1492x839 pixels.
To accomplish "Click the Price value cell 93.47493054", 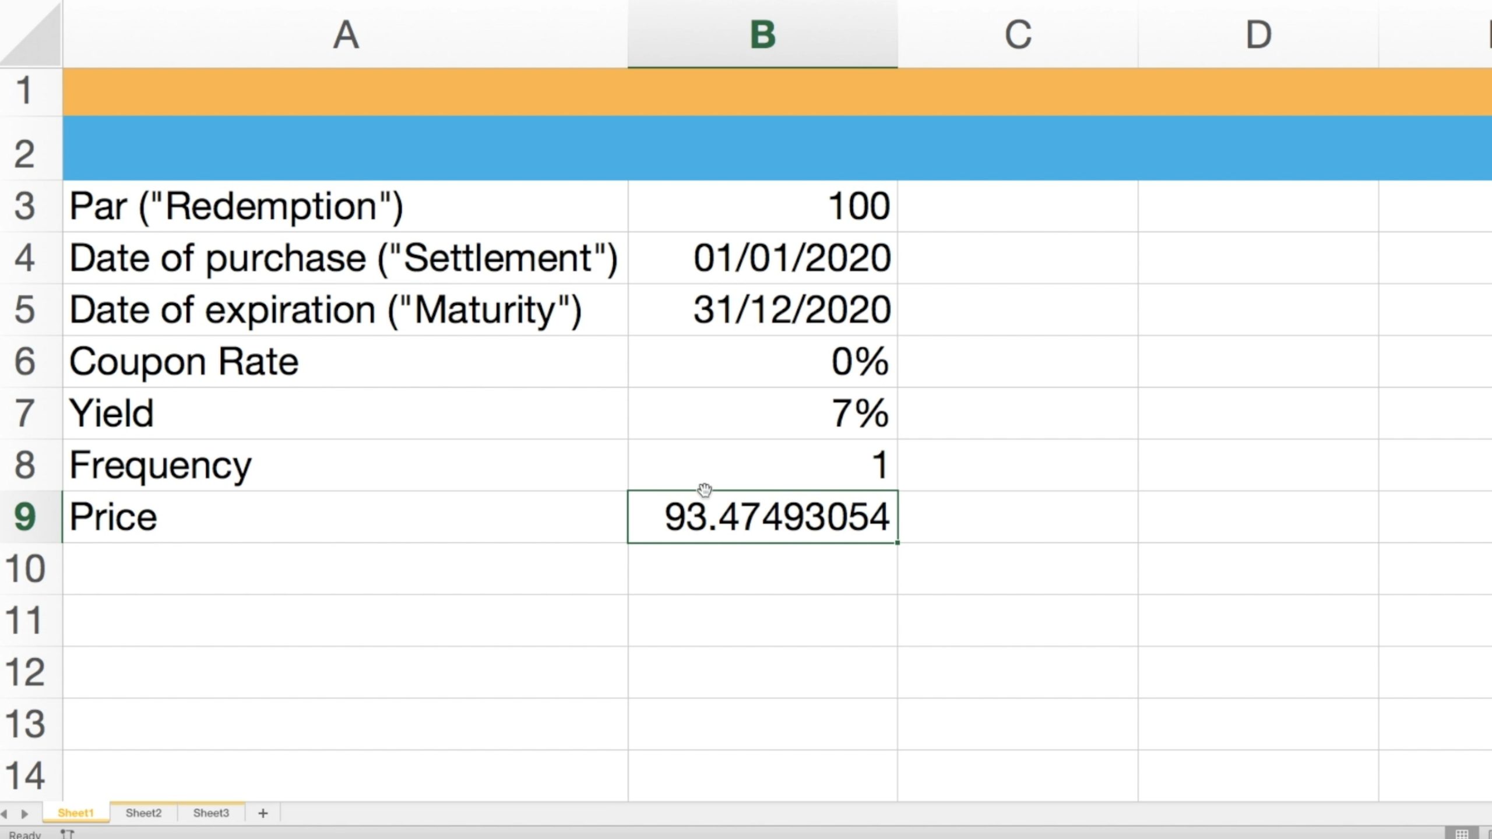I will point(762,517).
